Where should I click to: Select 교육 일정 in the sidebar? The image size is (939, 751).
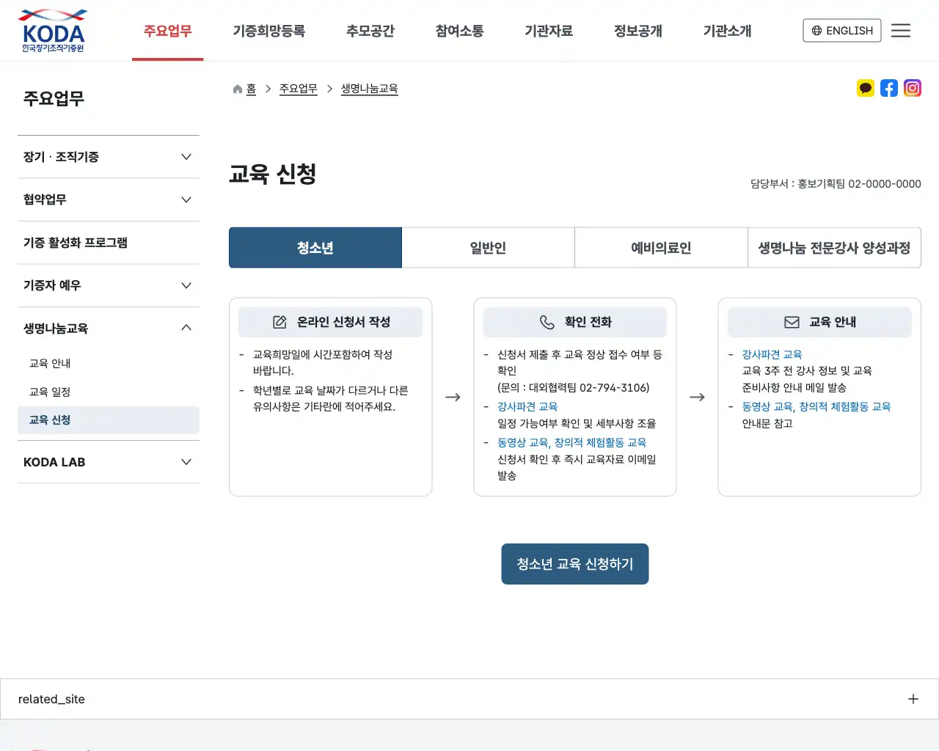[x=49, y=391]
